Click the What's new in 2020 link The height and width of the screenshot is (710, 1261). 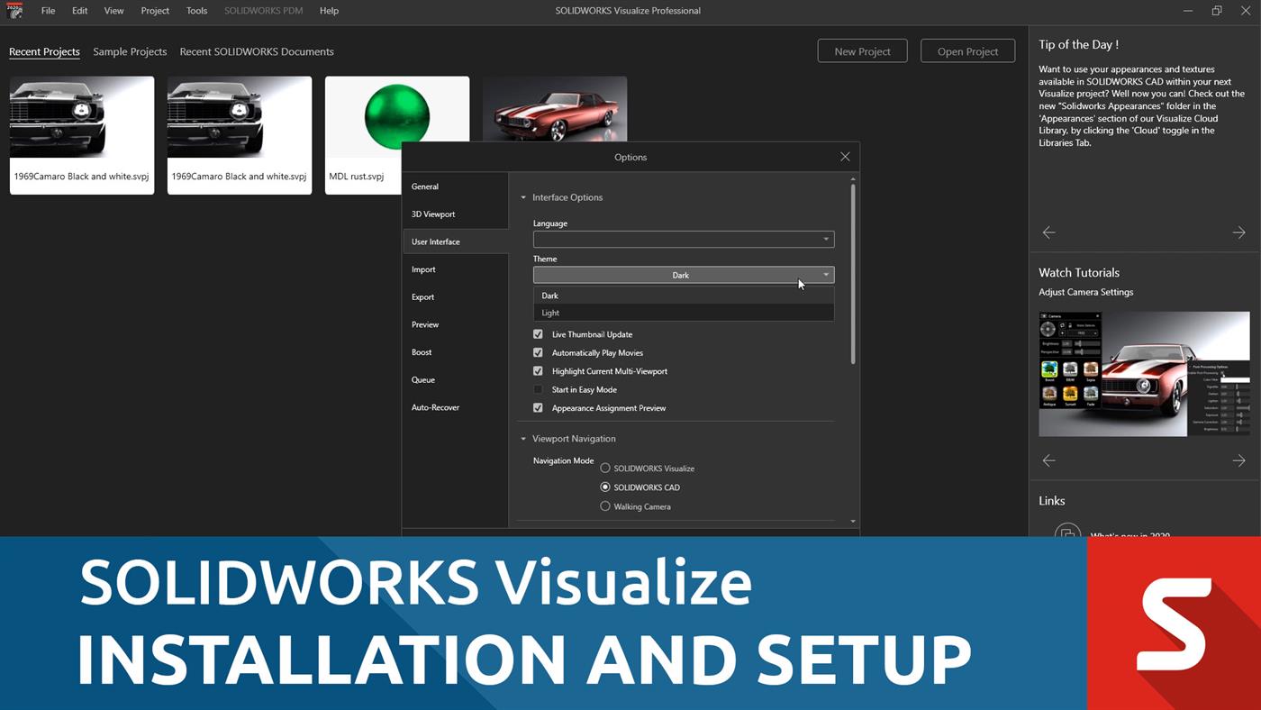point(1131,533)
